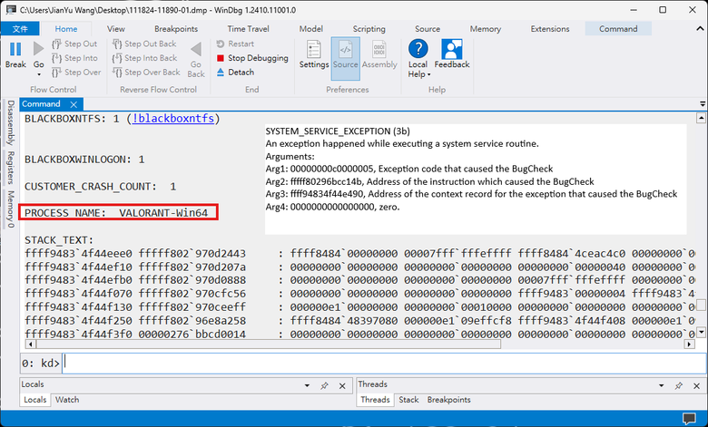708x427 pixels.
Task: Open the Disassembly side panel
Action: point(11,122)
